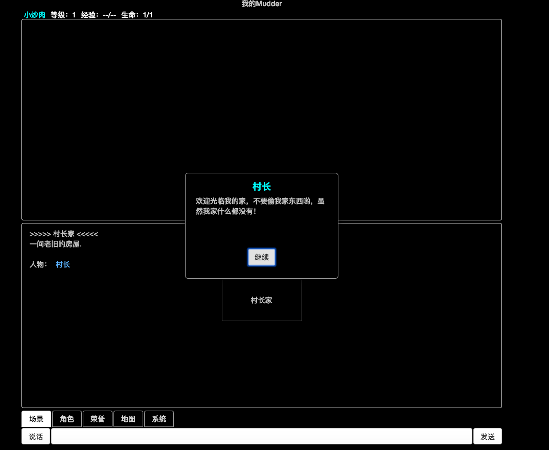Screen dimensions: 549x450
Task: Select the 荣誉 tab
Action: point(97,419)
